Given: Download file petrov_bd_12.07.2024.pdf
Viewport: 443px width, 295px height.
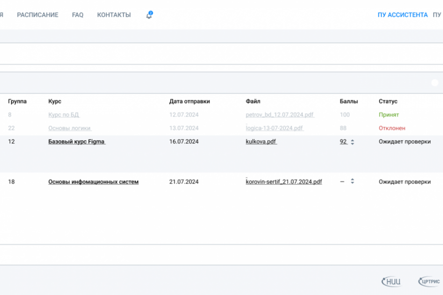Looking at the screenshot, I should (x=280, y=115).
